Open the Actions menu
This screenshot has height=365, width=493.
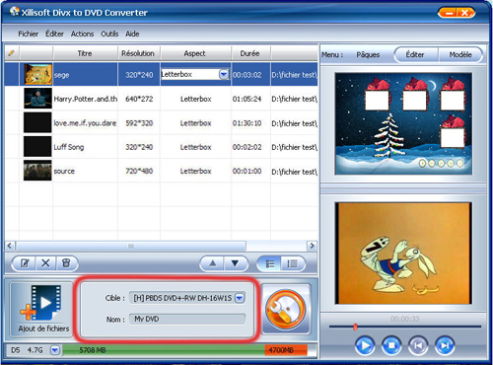tap(82, 34)
